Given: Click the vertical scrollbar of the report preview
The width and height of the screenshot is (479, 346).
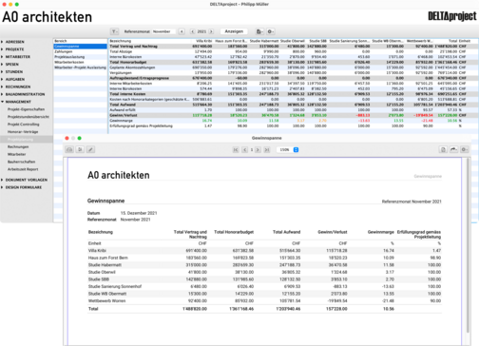Looking at the screenshot, I should click(x=468, y=245).
